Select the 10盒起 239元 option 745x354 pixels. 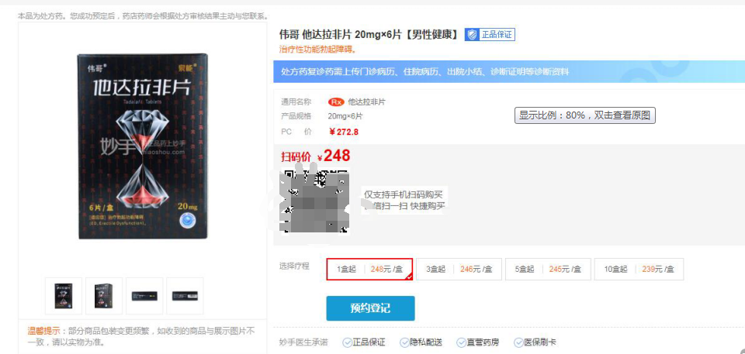tap(639, 269)
